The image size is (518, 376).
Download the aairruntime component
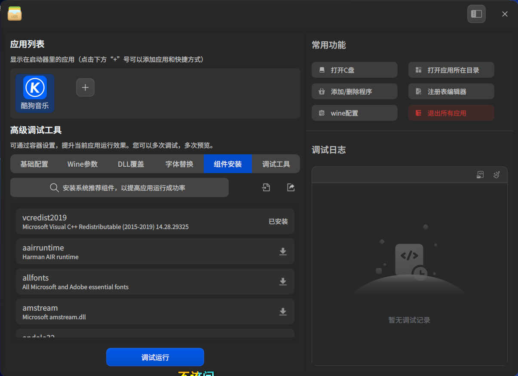coord(283,251)
